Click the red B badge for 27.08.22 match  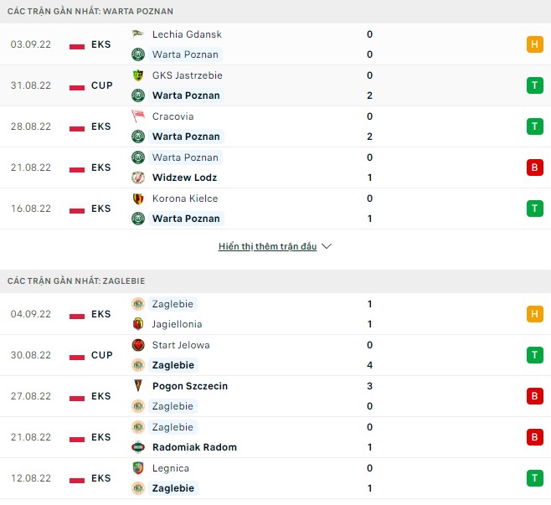point(534,396)
